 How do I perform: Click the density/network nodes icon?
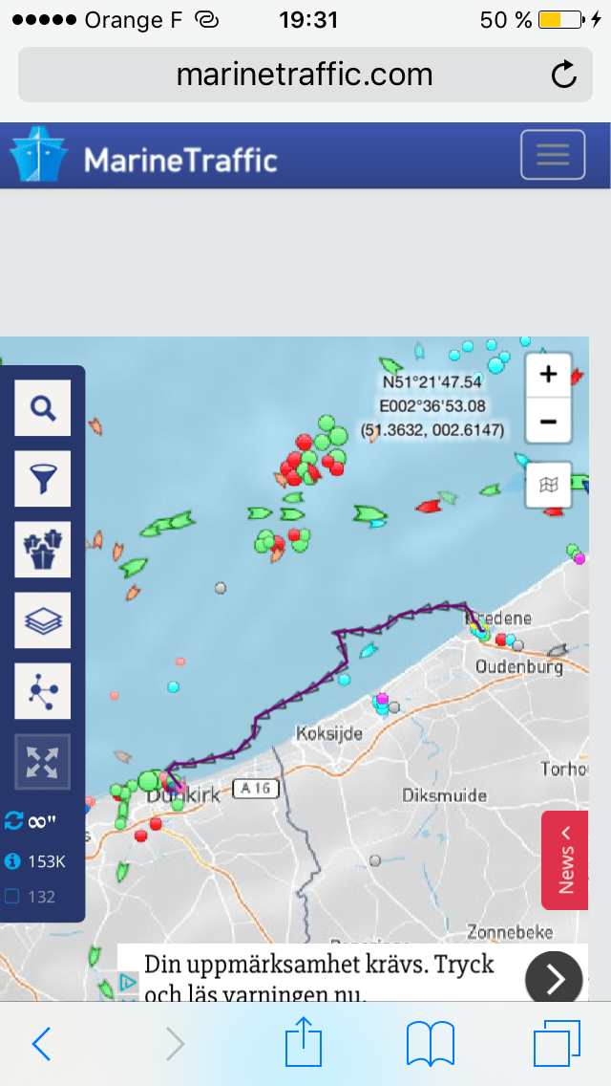point(43,691)
